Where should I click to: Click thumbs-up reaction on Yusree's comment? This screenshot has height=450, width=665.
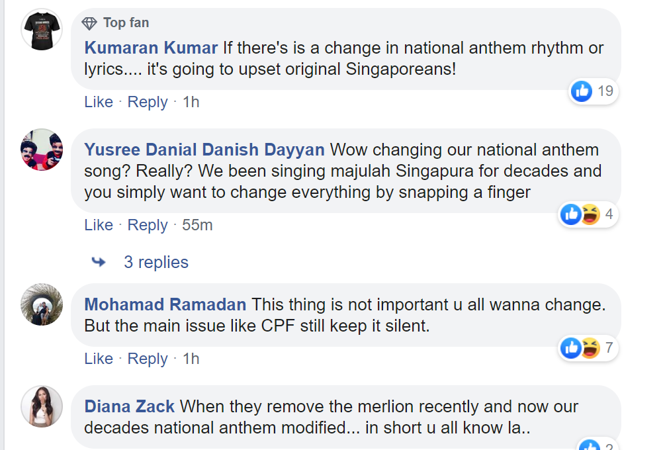571,214
